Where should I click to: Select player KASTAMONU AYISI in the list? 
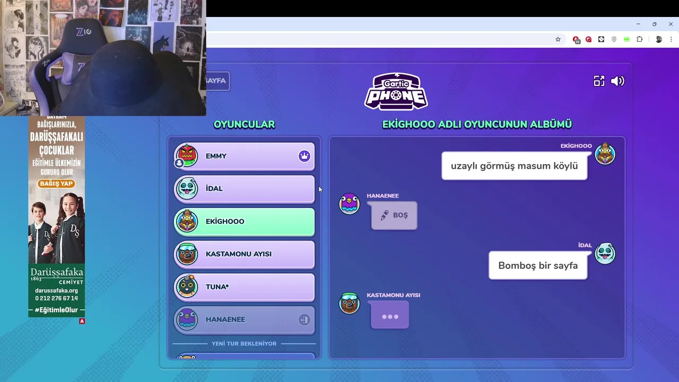pos(245,254)
